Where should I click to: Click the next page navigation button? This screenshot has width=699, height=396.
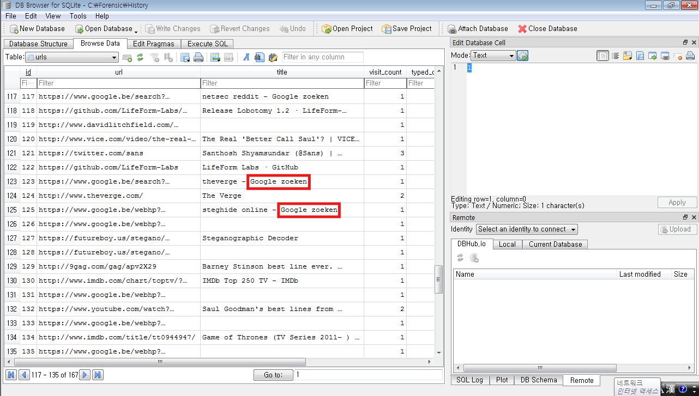click(x=85, y=375)
